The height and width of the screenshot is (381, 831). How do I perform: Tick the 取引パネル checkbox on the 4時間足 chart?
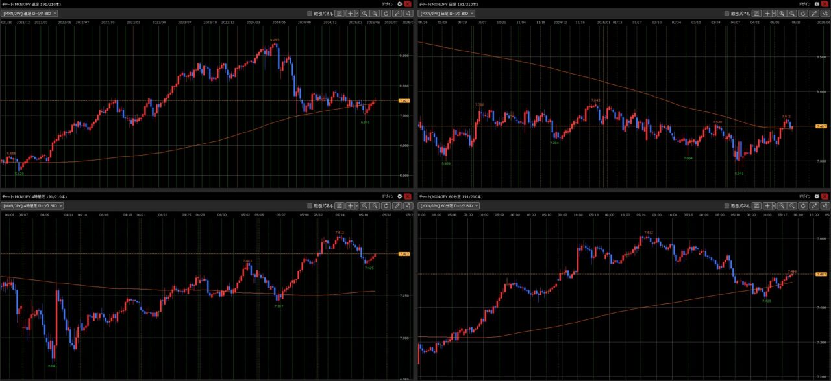point(310,205)
